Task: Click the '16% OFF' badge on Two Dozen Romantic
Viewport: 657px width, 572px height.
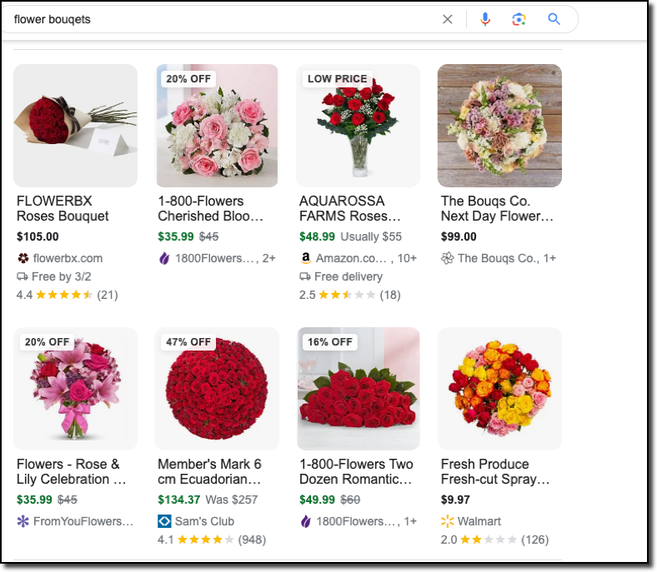Action: pos(330,342)
